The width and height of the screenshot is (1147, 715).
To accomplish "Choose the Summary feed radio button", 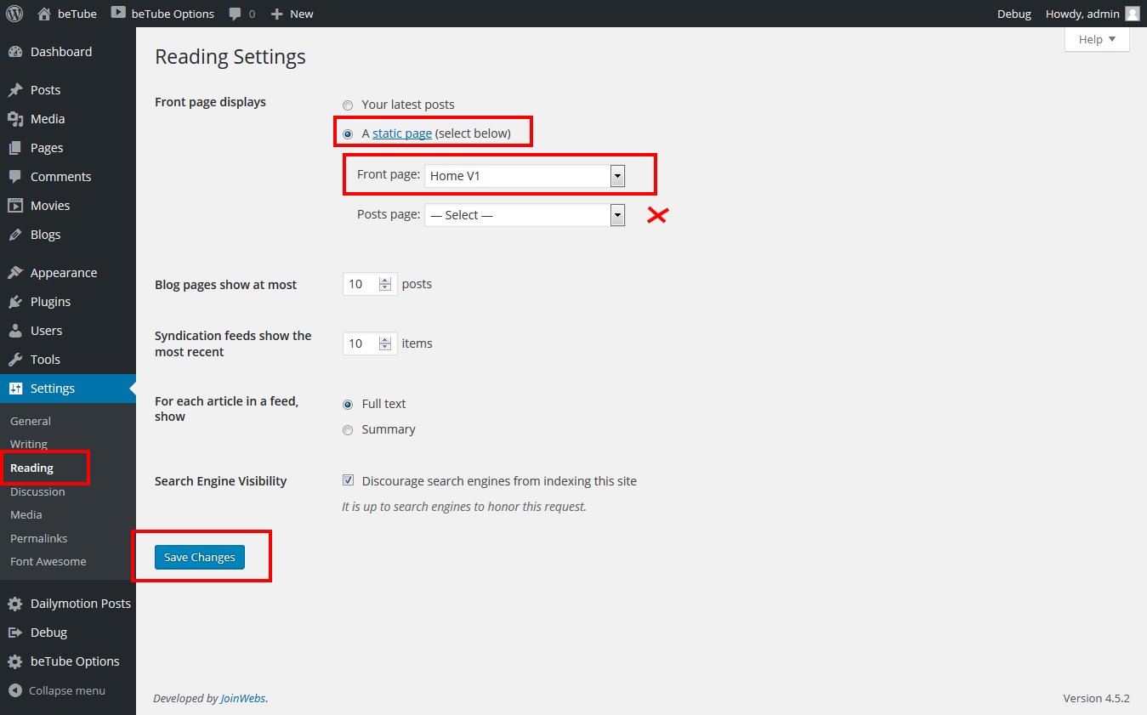I will pos(348,430).
